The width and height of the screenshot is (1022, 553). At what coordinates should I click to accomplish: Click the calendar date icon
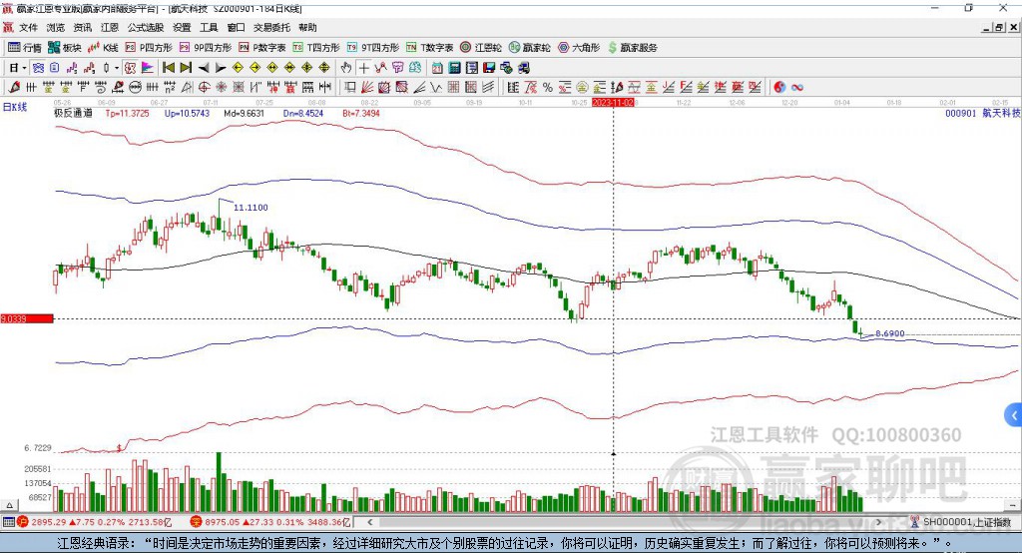point(437,68)
